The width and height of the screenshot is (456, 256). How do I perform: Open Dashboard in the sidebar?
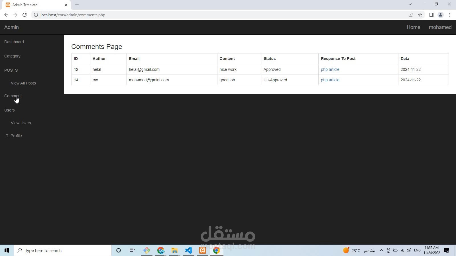[14, 42]
